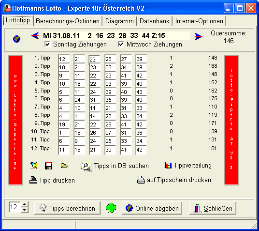Click second number field of 6. Tipp
The height and width of the screenshot is (231, 259).
pos(79,100)
